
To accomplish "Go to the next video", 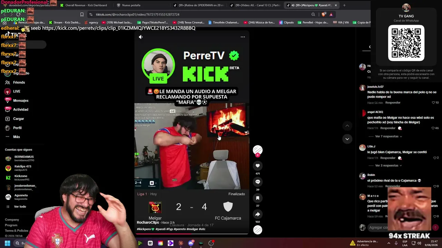I will coord(347,139).
